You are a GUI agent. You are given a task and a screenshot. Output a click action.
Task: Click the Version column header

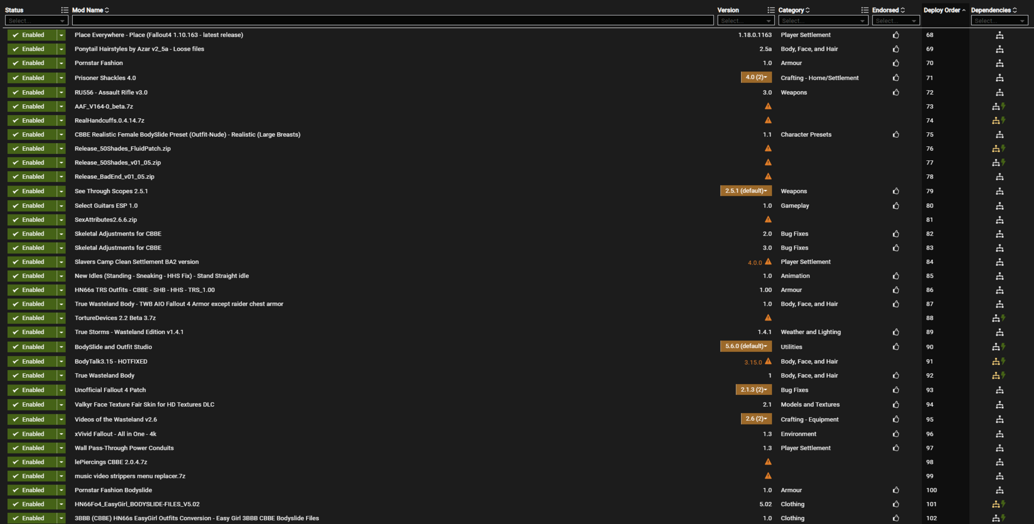coord(728,10)
